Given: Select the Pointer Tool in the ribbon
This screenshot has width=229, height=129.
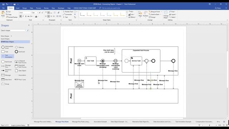Looking at the screenshot, I should [68, 11].
